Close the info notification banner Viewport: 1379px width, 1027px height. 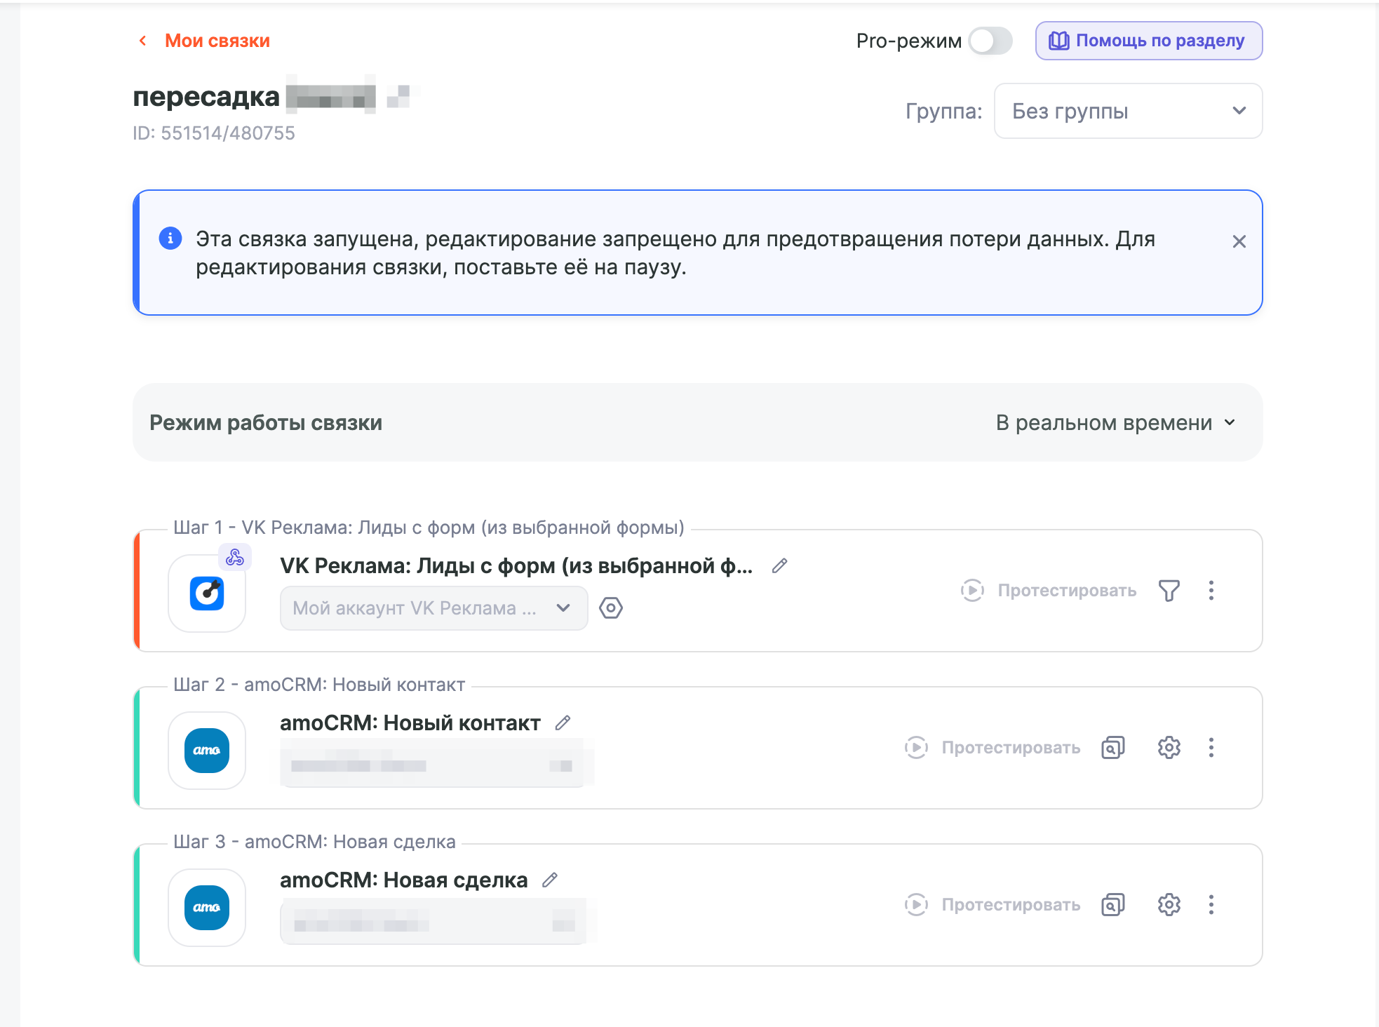pyautogui.click(x=1239, y=241)
